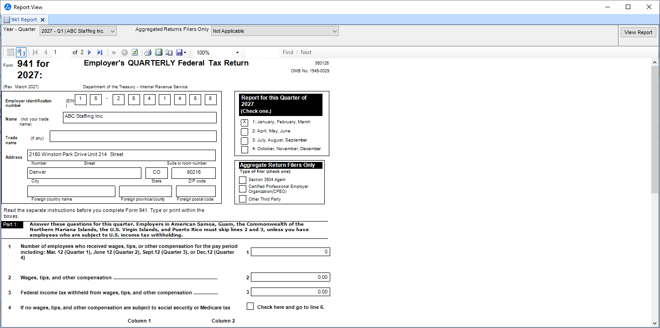Click the vertical scrollbar thumb
660x328 pixels.
(x=655, y=130)
